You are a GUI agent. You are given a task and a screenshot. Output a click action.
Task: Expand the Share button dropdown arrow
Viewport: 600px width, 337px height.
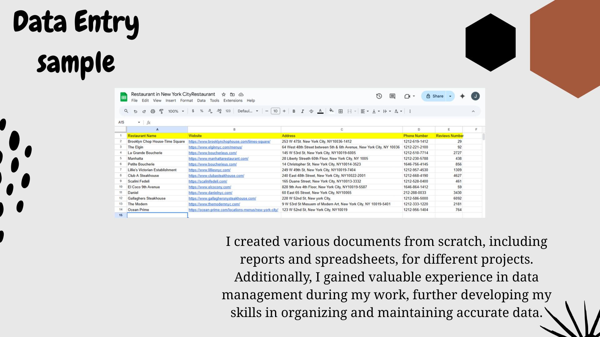point(450,96)
